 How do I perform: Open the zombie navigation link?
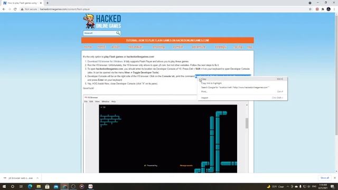point(178,47)
